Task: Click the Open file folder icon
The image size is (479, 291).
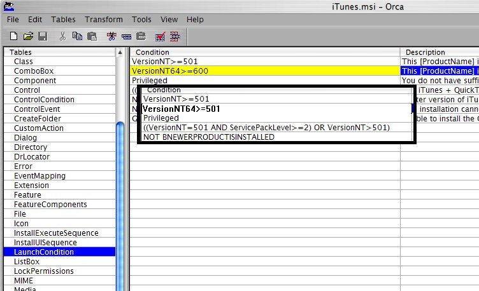Action: pos(28,36)
